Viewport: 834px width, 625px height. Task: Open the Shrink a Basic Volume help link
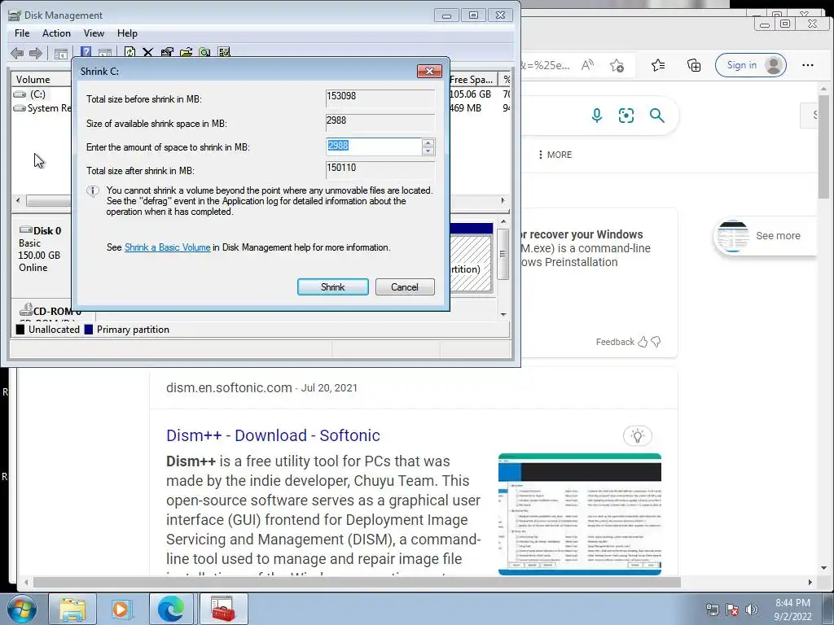tap(168, 247)
